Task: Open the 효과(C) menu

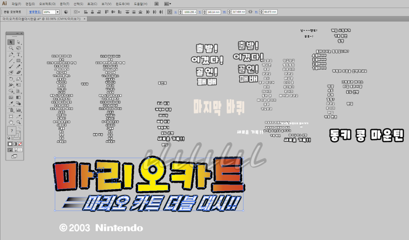Action: [x=92, y=4]
